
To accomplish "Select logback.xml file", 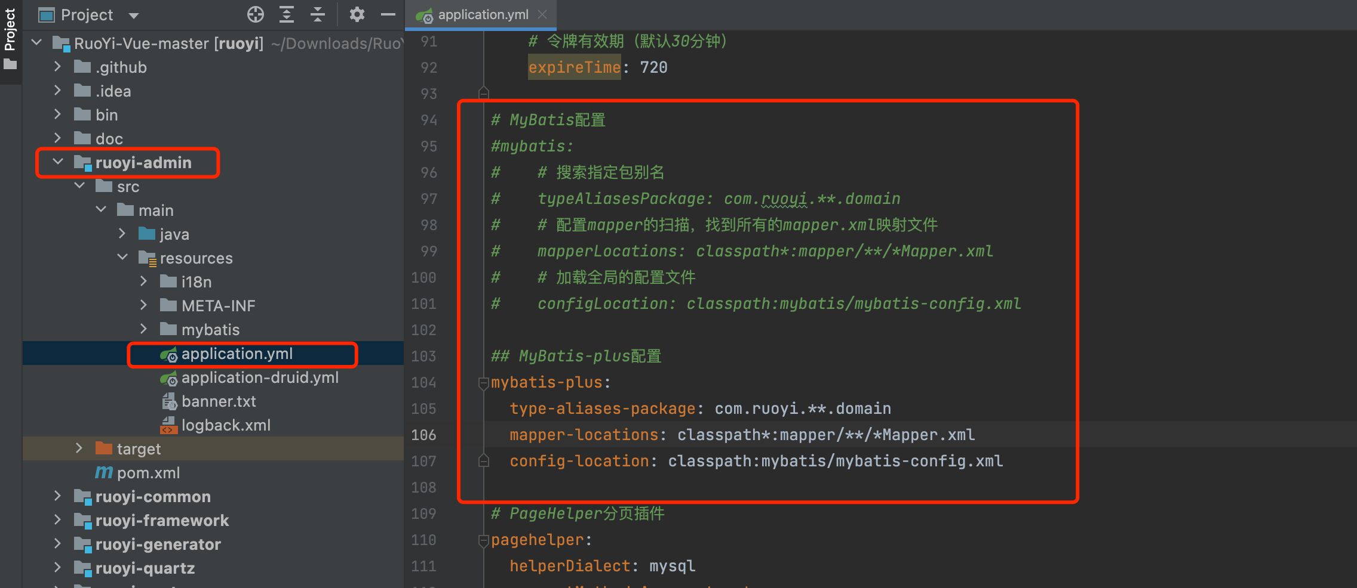I will coord(213,425).
